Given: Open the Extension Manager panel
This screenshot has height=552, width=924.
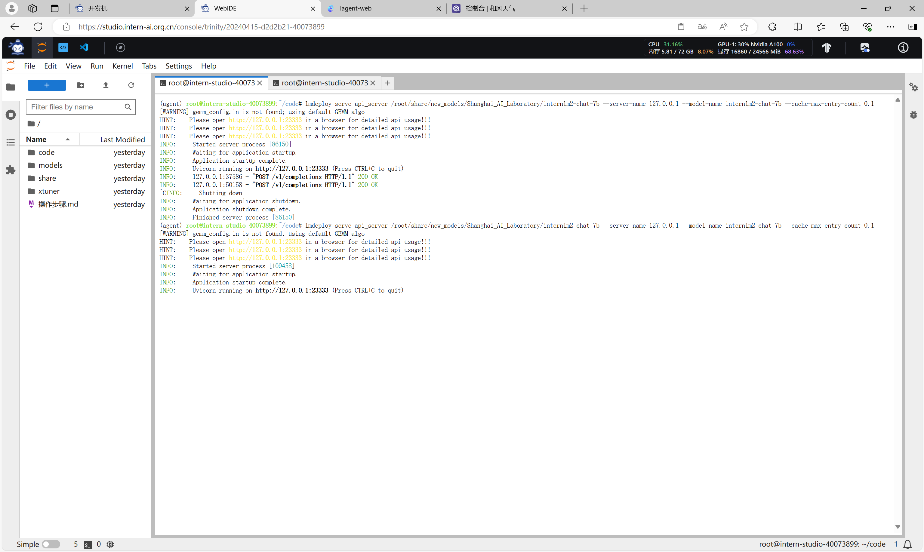Looking at the screenshot, I should pyautogui.click(x=11, y=170).
